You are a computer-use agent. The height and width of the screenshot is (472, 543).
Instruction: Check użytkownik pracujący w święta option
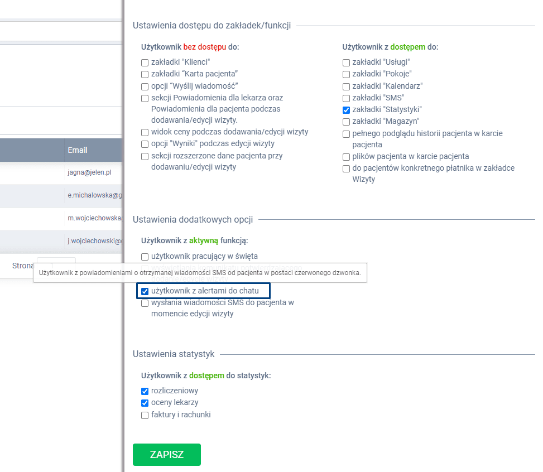click(x=145, y=257)
